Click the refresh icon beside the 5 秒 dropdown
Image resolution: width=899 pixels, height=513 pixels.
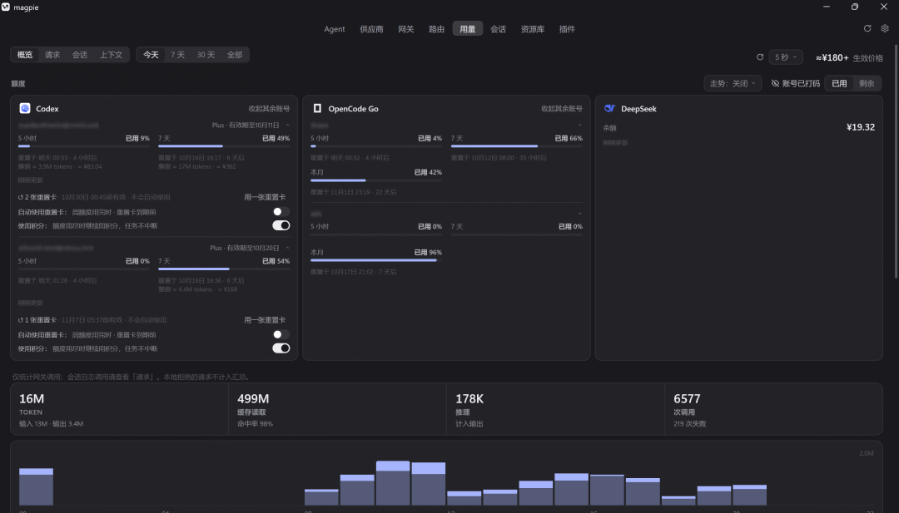(760, 57)
